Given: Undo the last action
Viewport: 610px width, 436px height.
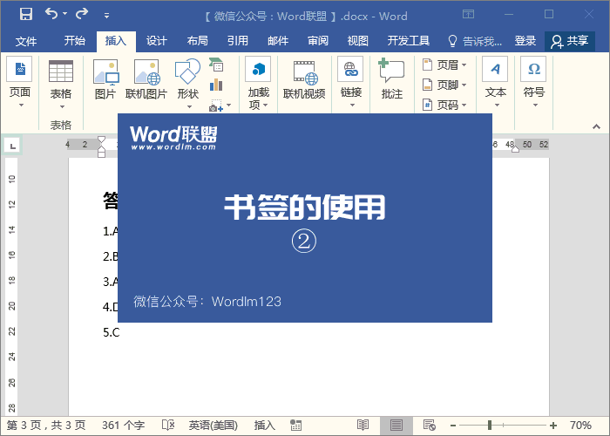Looking at the screenshot, I should coord(51,14).
